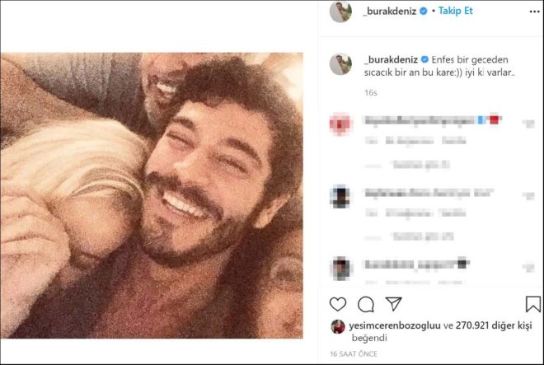Open the three-dot more options menu
The width and height of the screenshot is (544, 365).
tap(535, 12)
